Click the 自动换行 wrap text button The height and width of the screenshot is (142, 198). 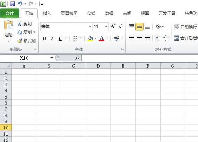pos(185,27)
